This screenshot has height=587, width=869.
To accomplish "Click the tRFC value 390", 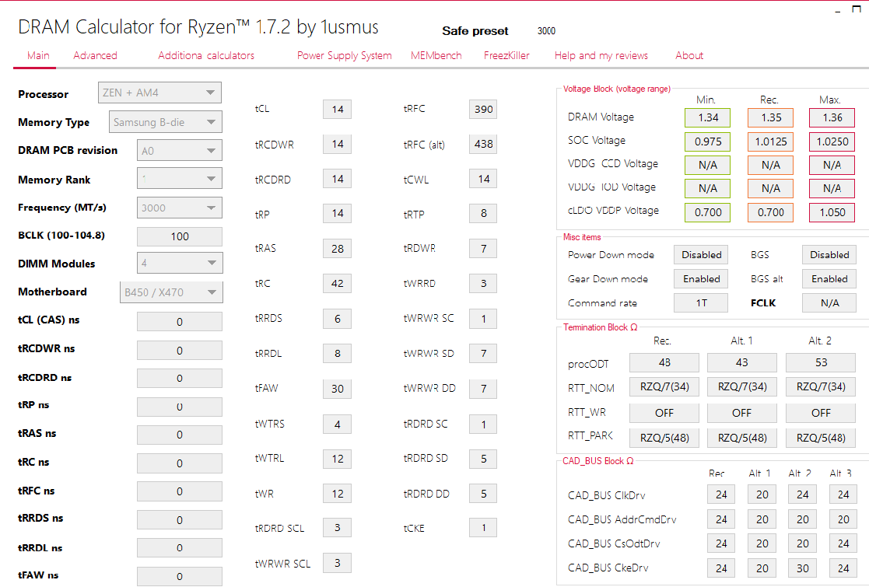I will click(483, 109).
